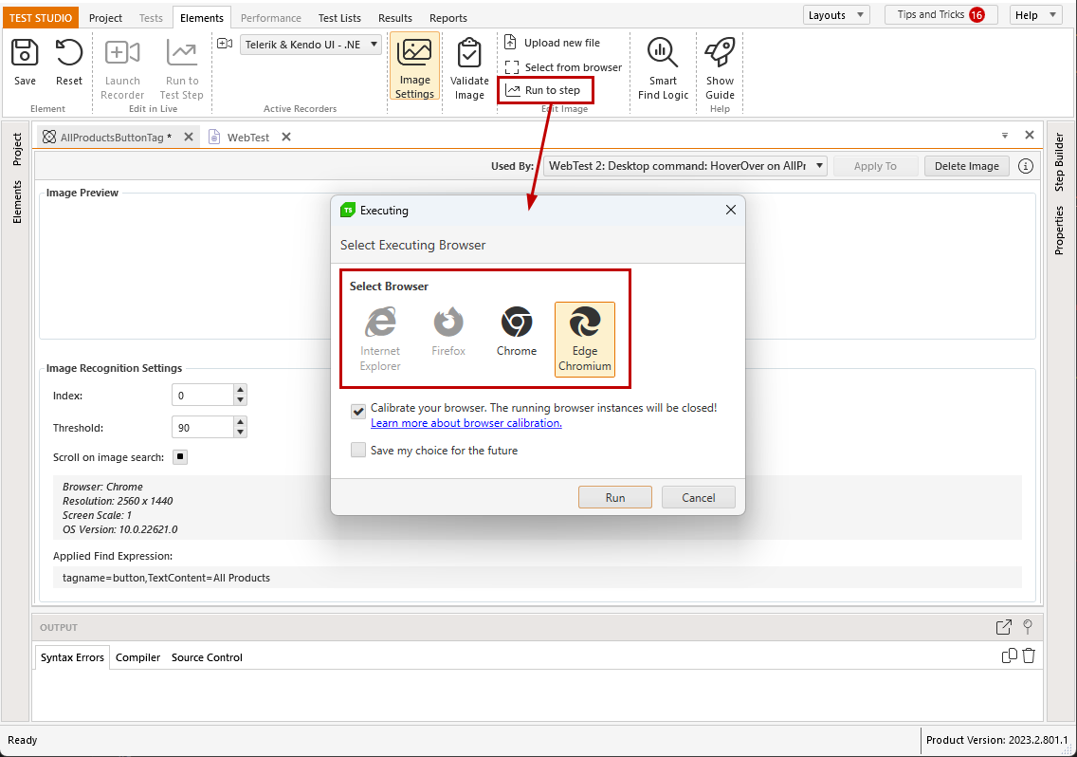Switch to the Performance ribbon tab

tap(270, 18)
